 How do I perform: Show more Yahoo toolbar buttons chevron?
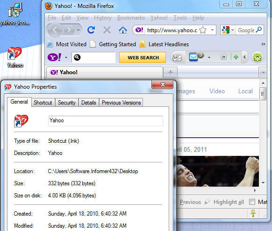pyautogui.click(x=223, y=57)
